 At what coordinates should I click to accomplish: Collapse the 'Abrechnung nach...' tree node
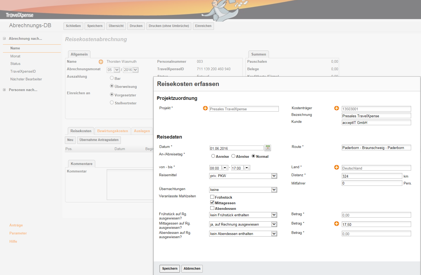point(4,38)
